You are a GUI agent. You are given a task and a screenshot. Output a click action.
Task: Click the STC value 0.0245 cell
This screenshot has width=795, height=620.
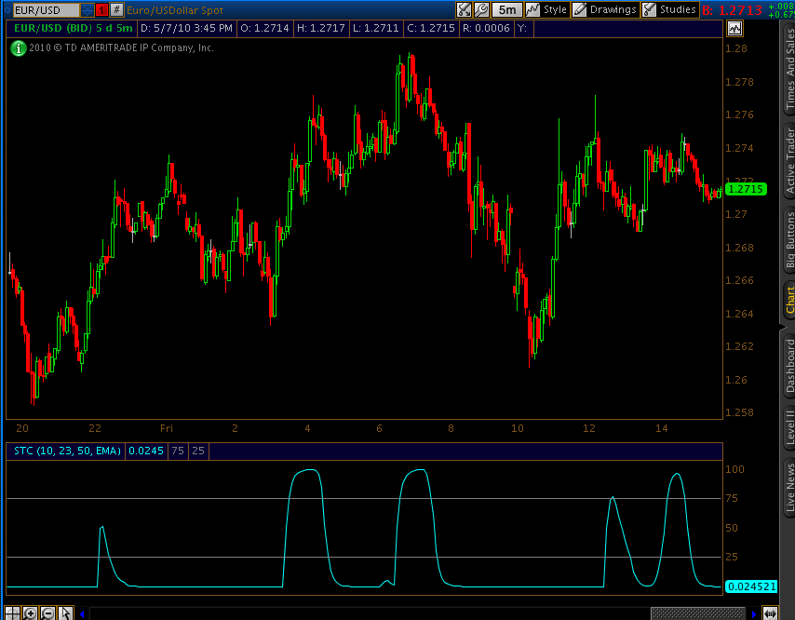146,451
